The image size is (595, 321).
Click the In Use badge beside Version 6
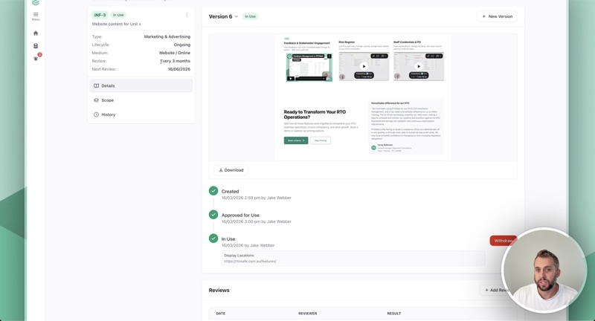[x=250, y=16]
